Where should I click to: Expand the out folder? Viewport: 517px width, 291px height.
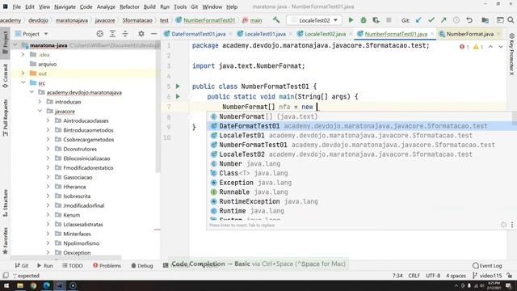pos(23,74)
